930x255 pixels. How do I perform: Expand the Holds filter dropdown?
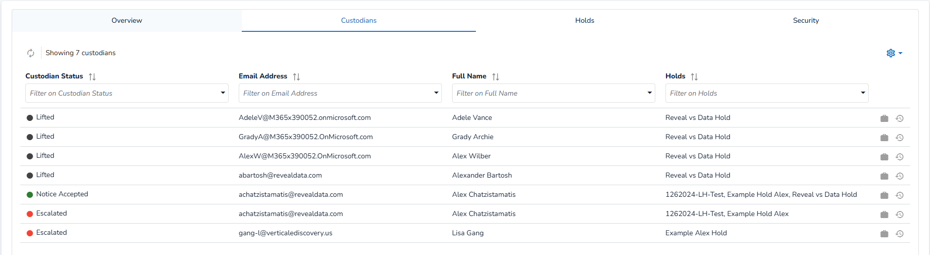[x=863, y=93]
